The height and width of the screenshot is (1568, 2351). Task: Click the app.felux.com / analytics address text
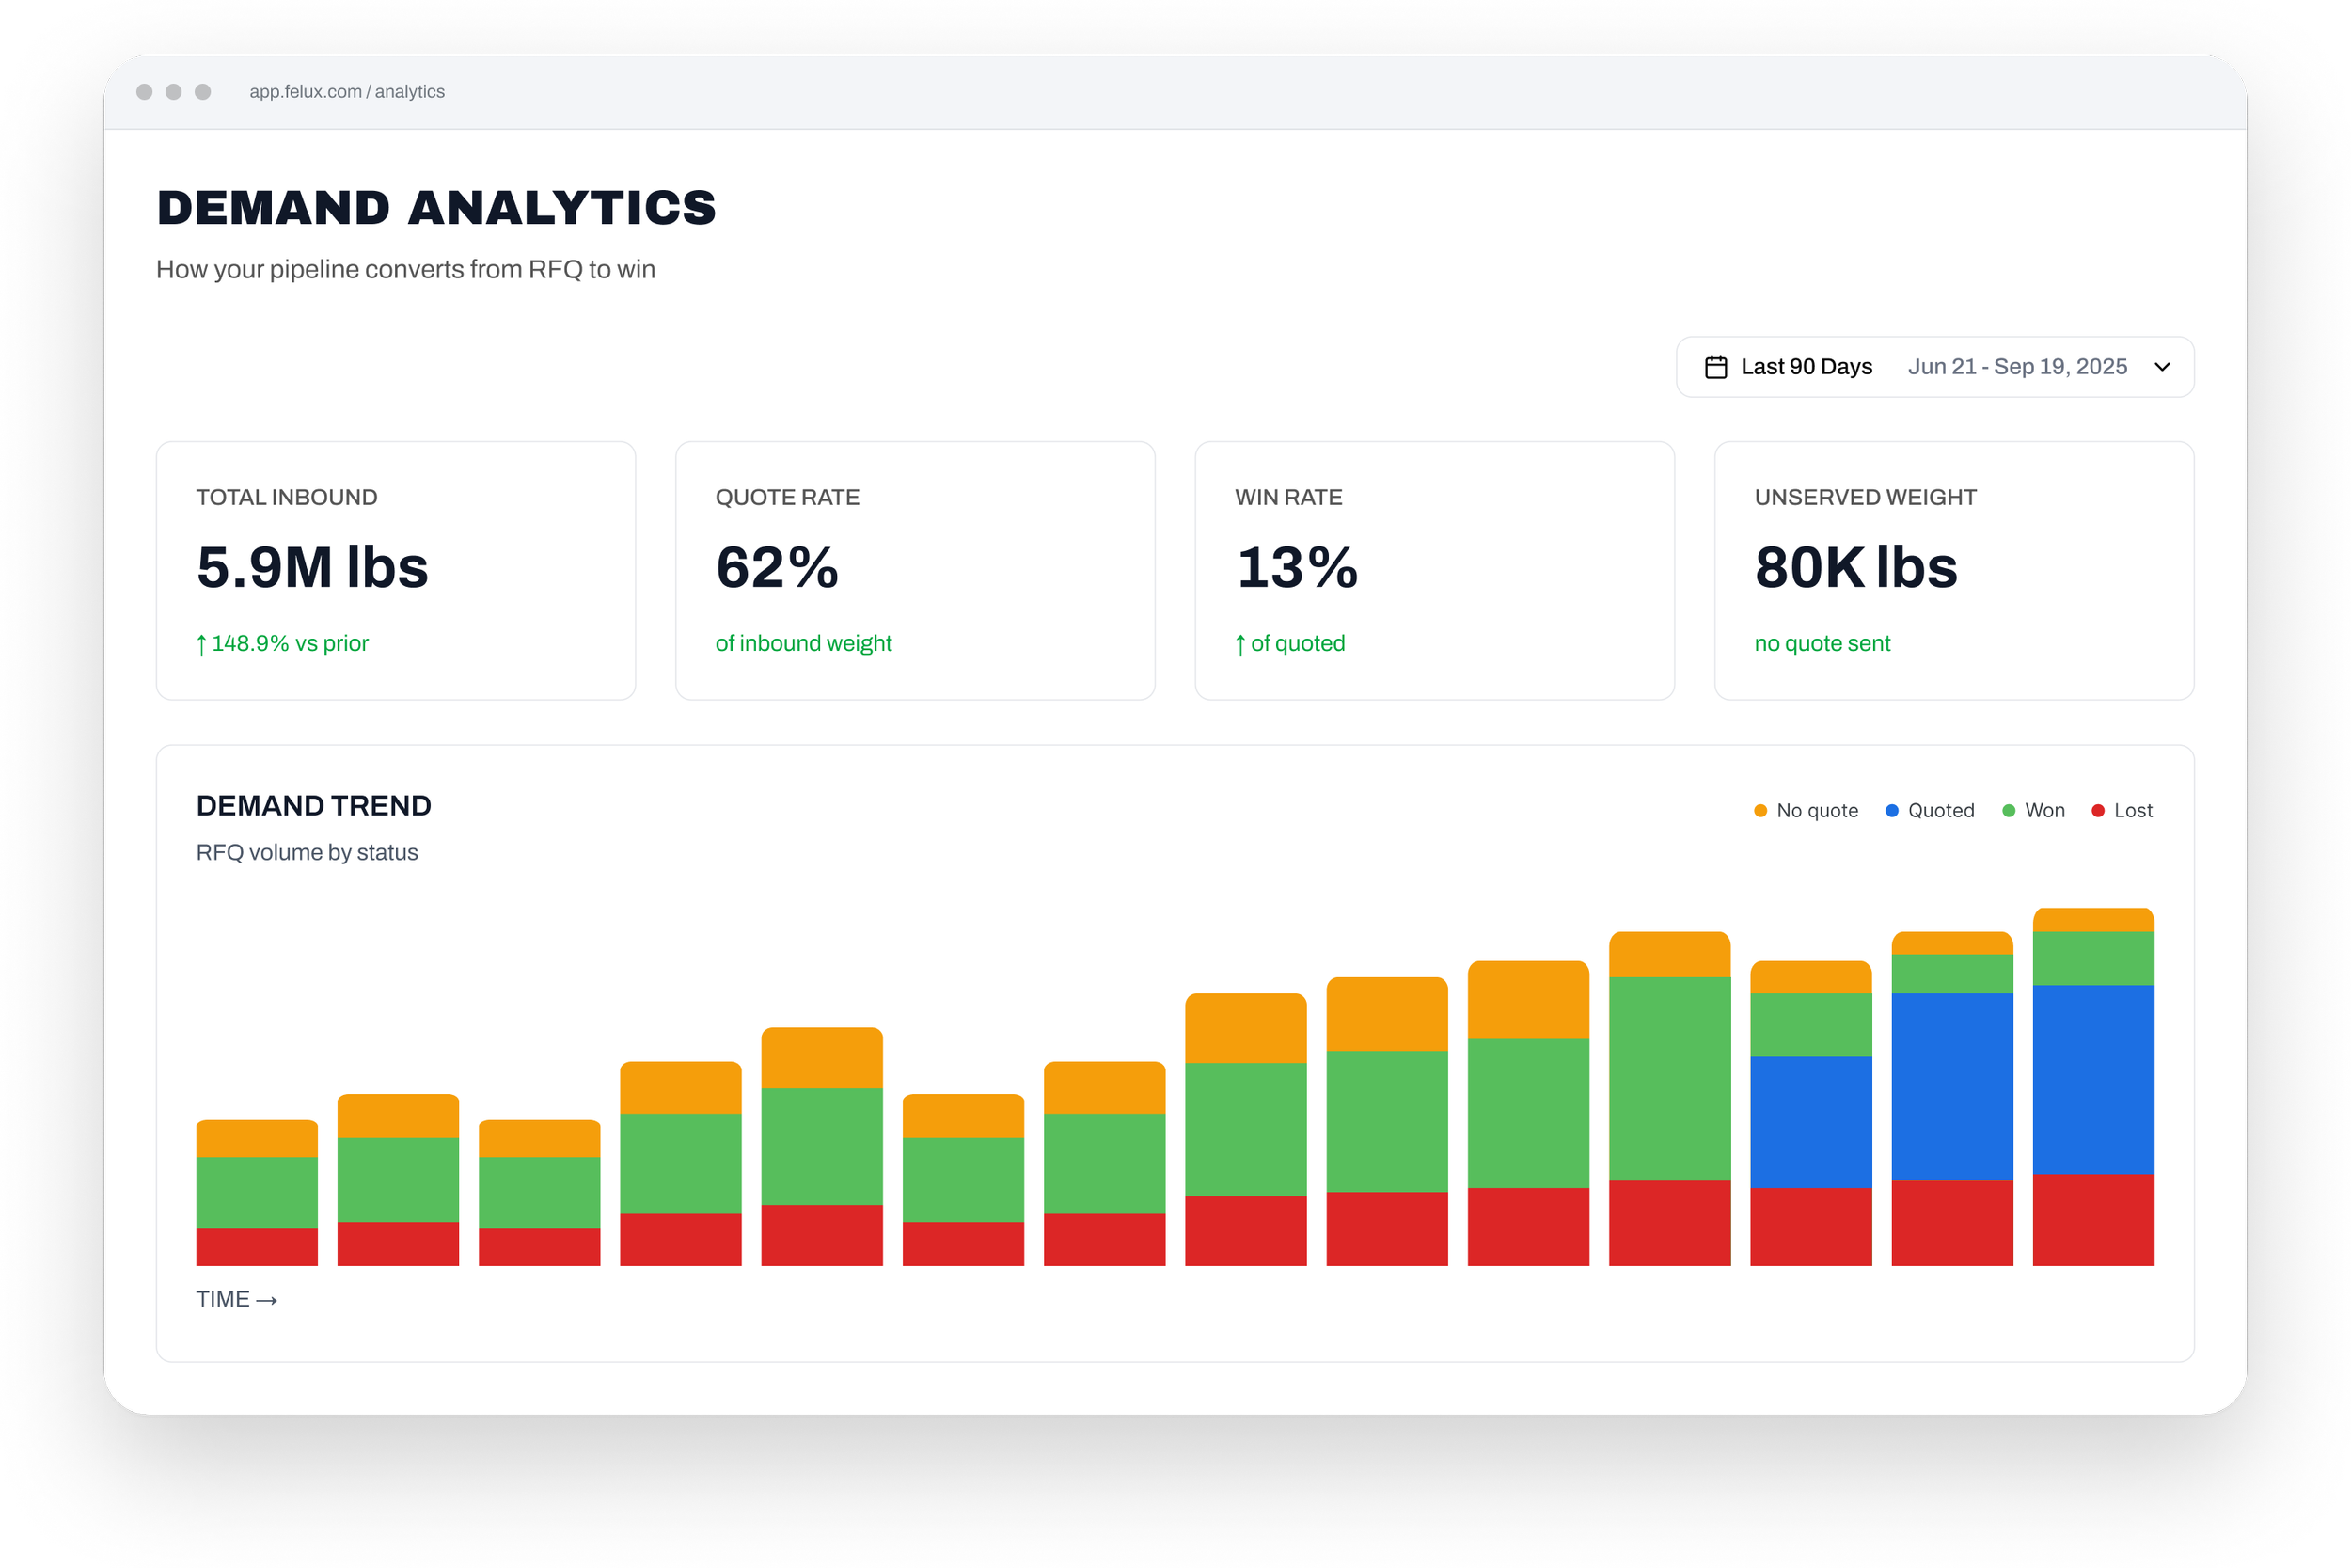347,92
